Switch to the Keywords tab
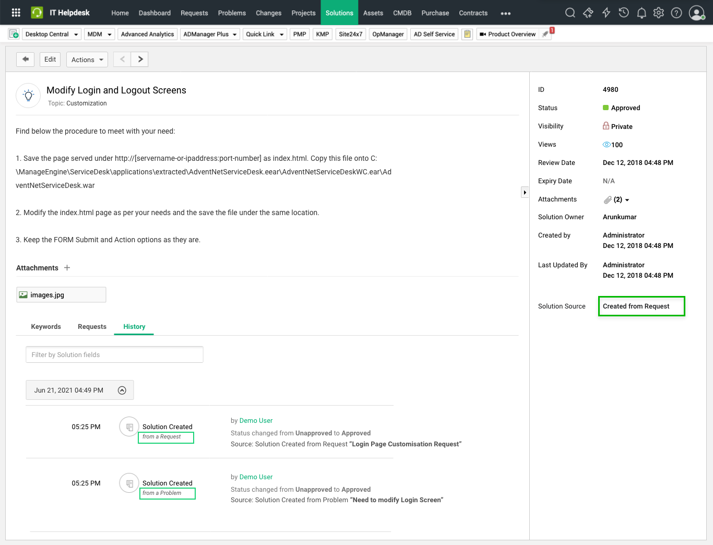This screenshot has height=545, width=713. click(x=46, y=327)
